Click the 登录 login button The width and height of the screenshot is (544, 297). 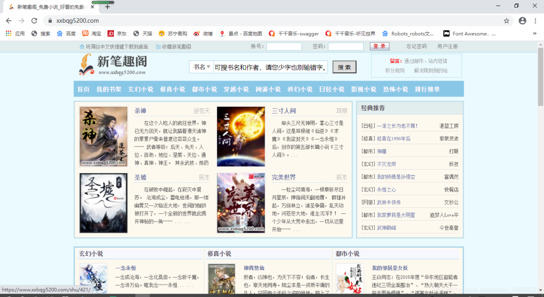[380, 46]
